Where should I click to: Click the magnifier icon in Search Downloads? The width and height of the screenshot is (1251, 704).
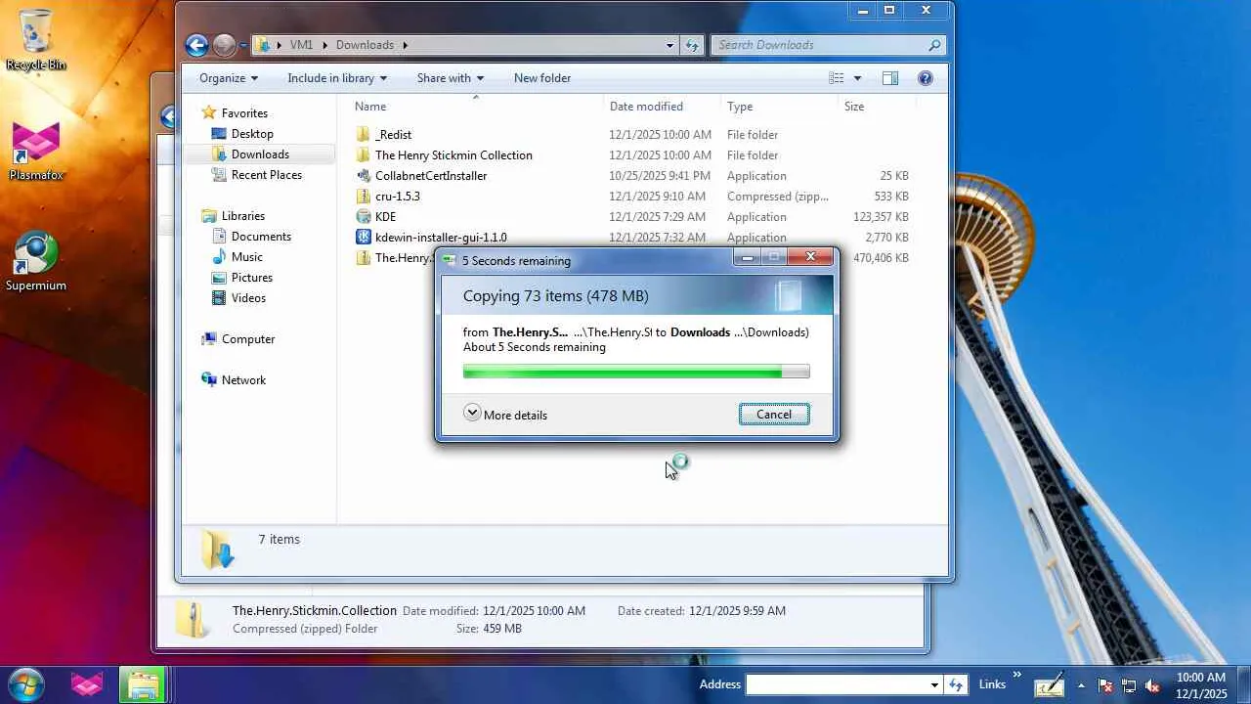934,45
